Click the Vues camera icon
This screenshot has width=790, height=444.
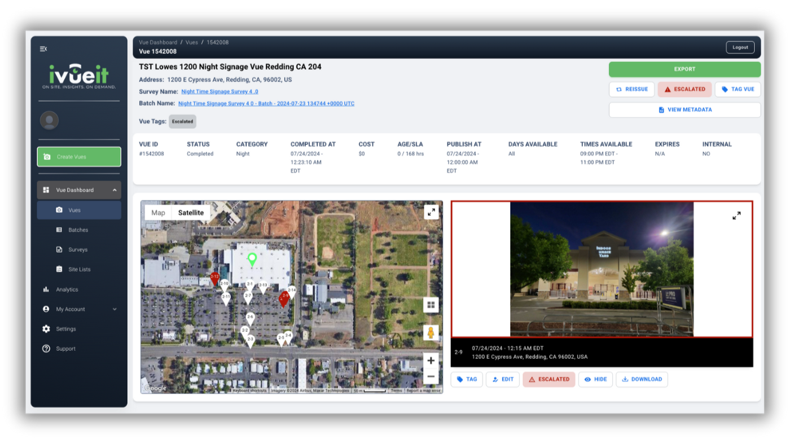click(x=59, y=210)
